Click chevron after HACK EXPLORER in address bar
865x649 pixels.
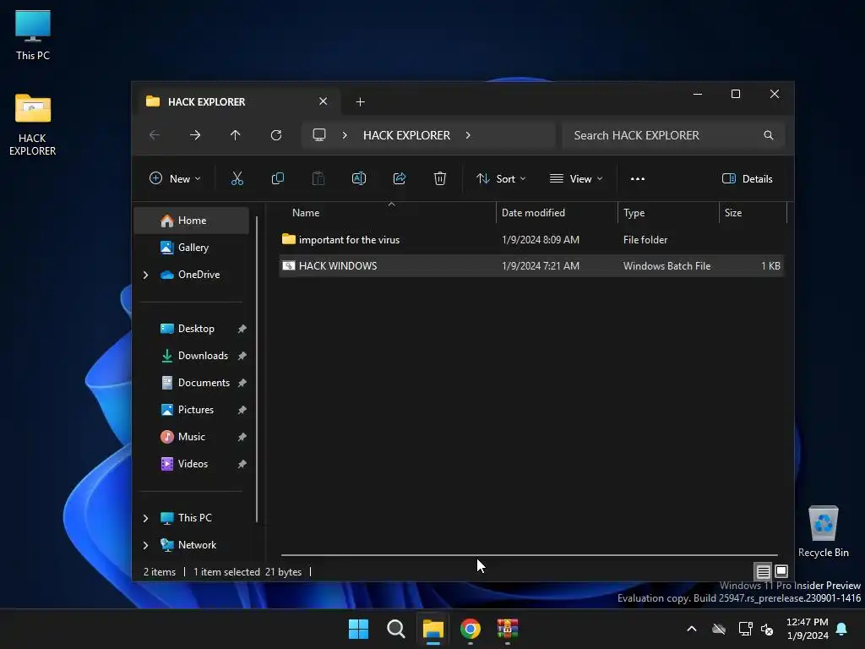tap(468, 135)
